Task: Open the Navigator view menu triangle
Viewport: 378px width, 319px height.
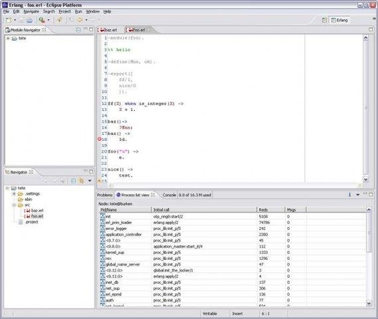Action: pos(90,181)
